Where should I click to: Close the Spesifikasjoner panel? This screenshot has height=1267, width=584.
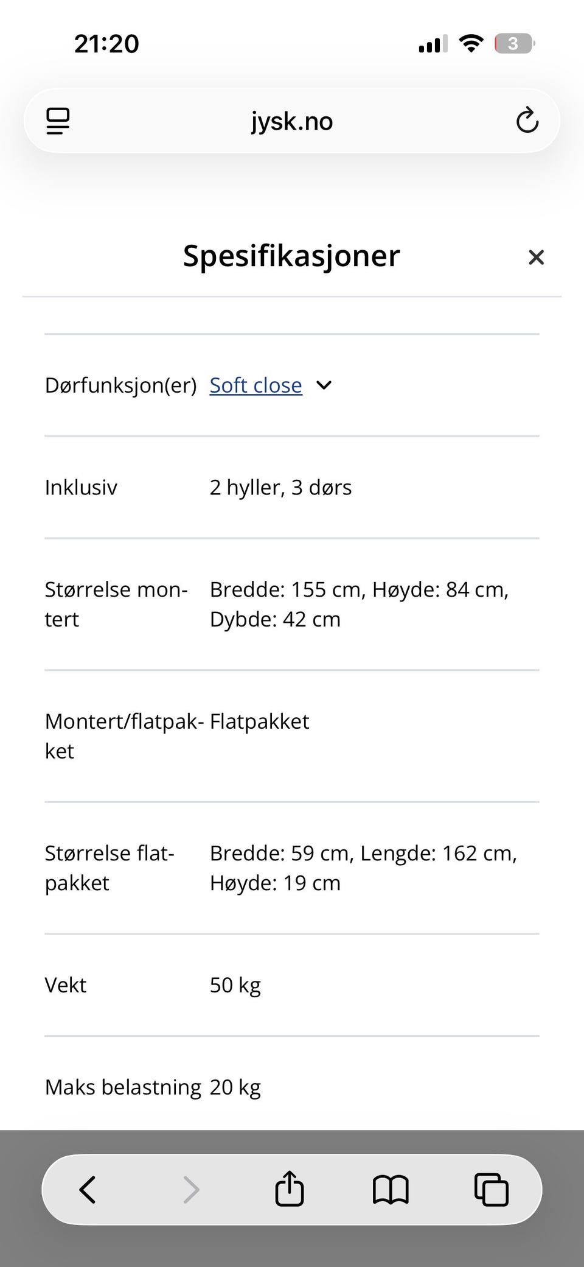click(x=536, y=257)
